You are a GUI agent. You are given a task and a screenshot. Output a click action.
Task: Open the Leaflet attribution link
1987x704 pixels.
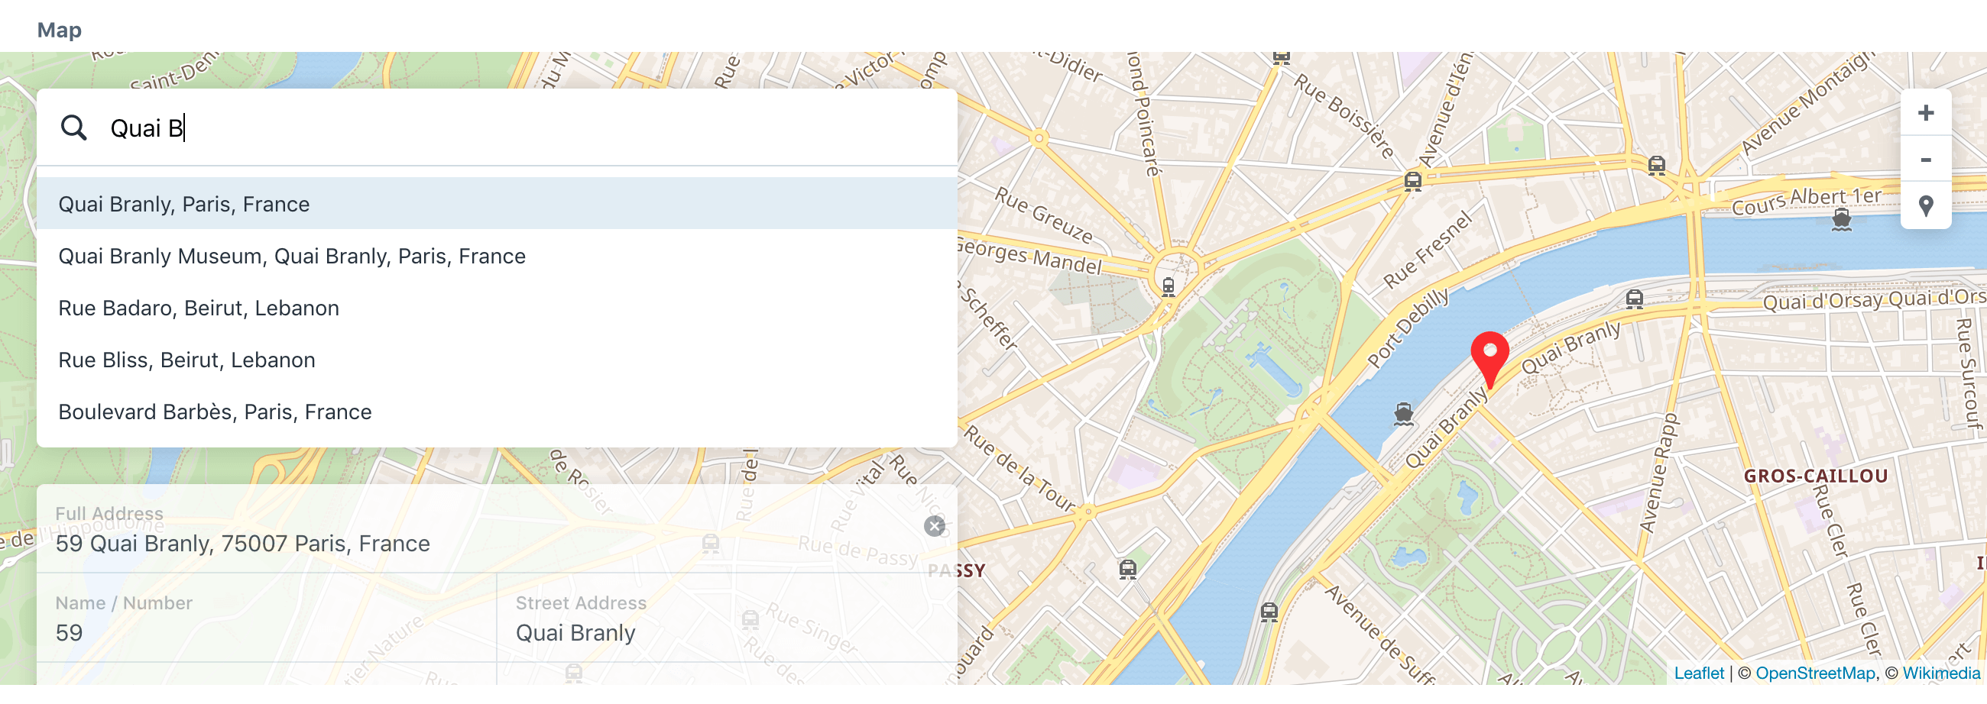[1699, 673]
